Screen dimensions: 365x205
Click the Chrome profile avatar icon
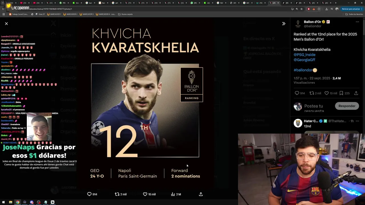(x=337, y=9)
